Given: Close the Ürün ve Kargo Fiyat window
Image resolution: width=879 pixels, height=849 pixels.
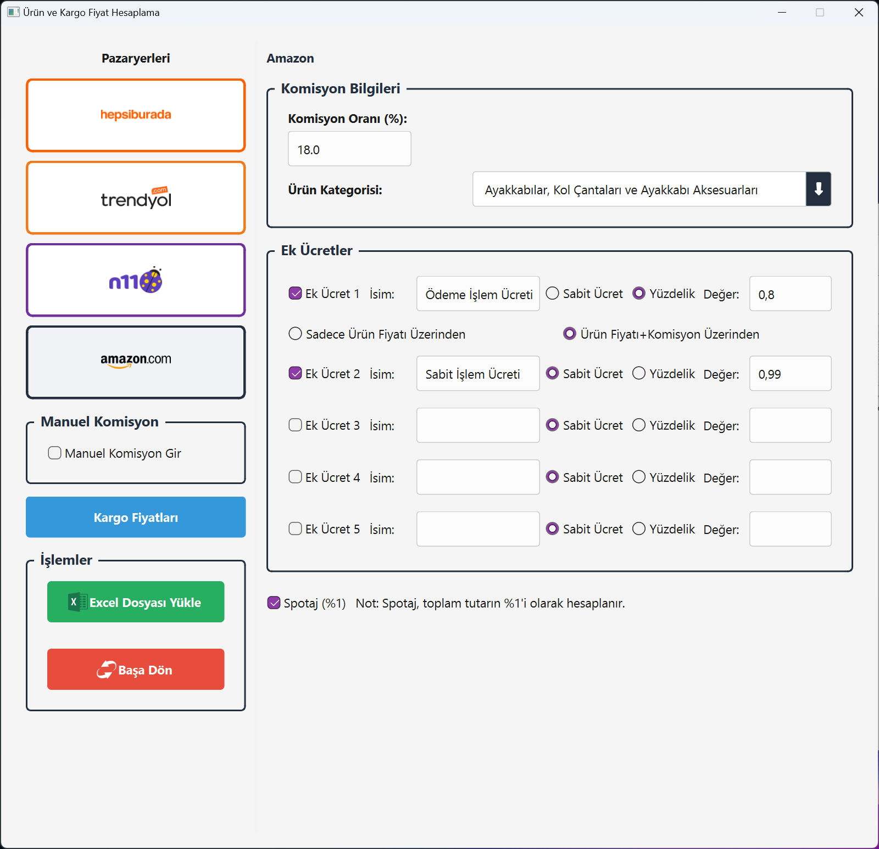Looking at the screenshot, I should 859,12.
